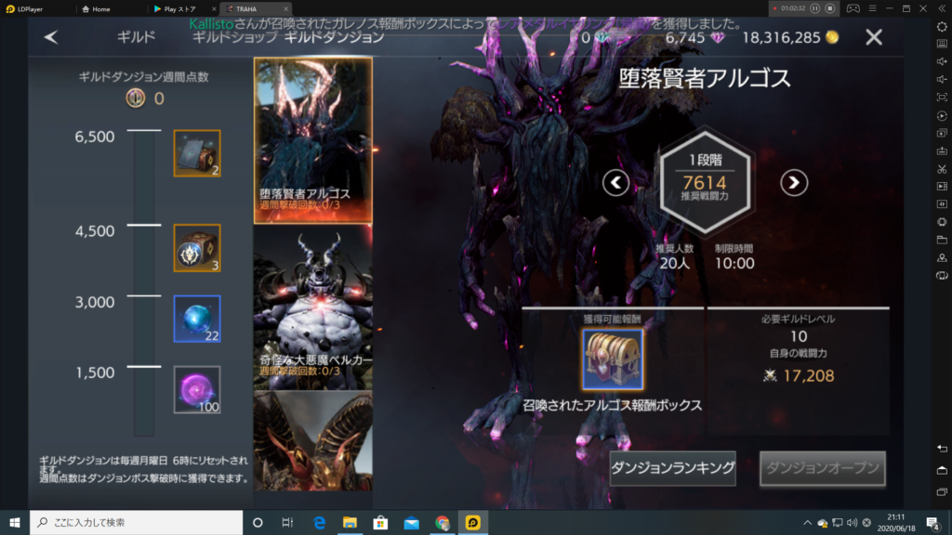Open ダンジョンランキング
Viewport: 952px width, 535px height.
[672, 468]
